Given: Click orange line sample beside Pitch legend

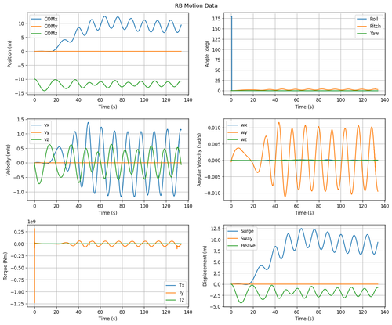Looking at the screenshot, I should [x=361, y=26].
